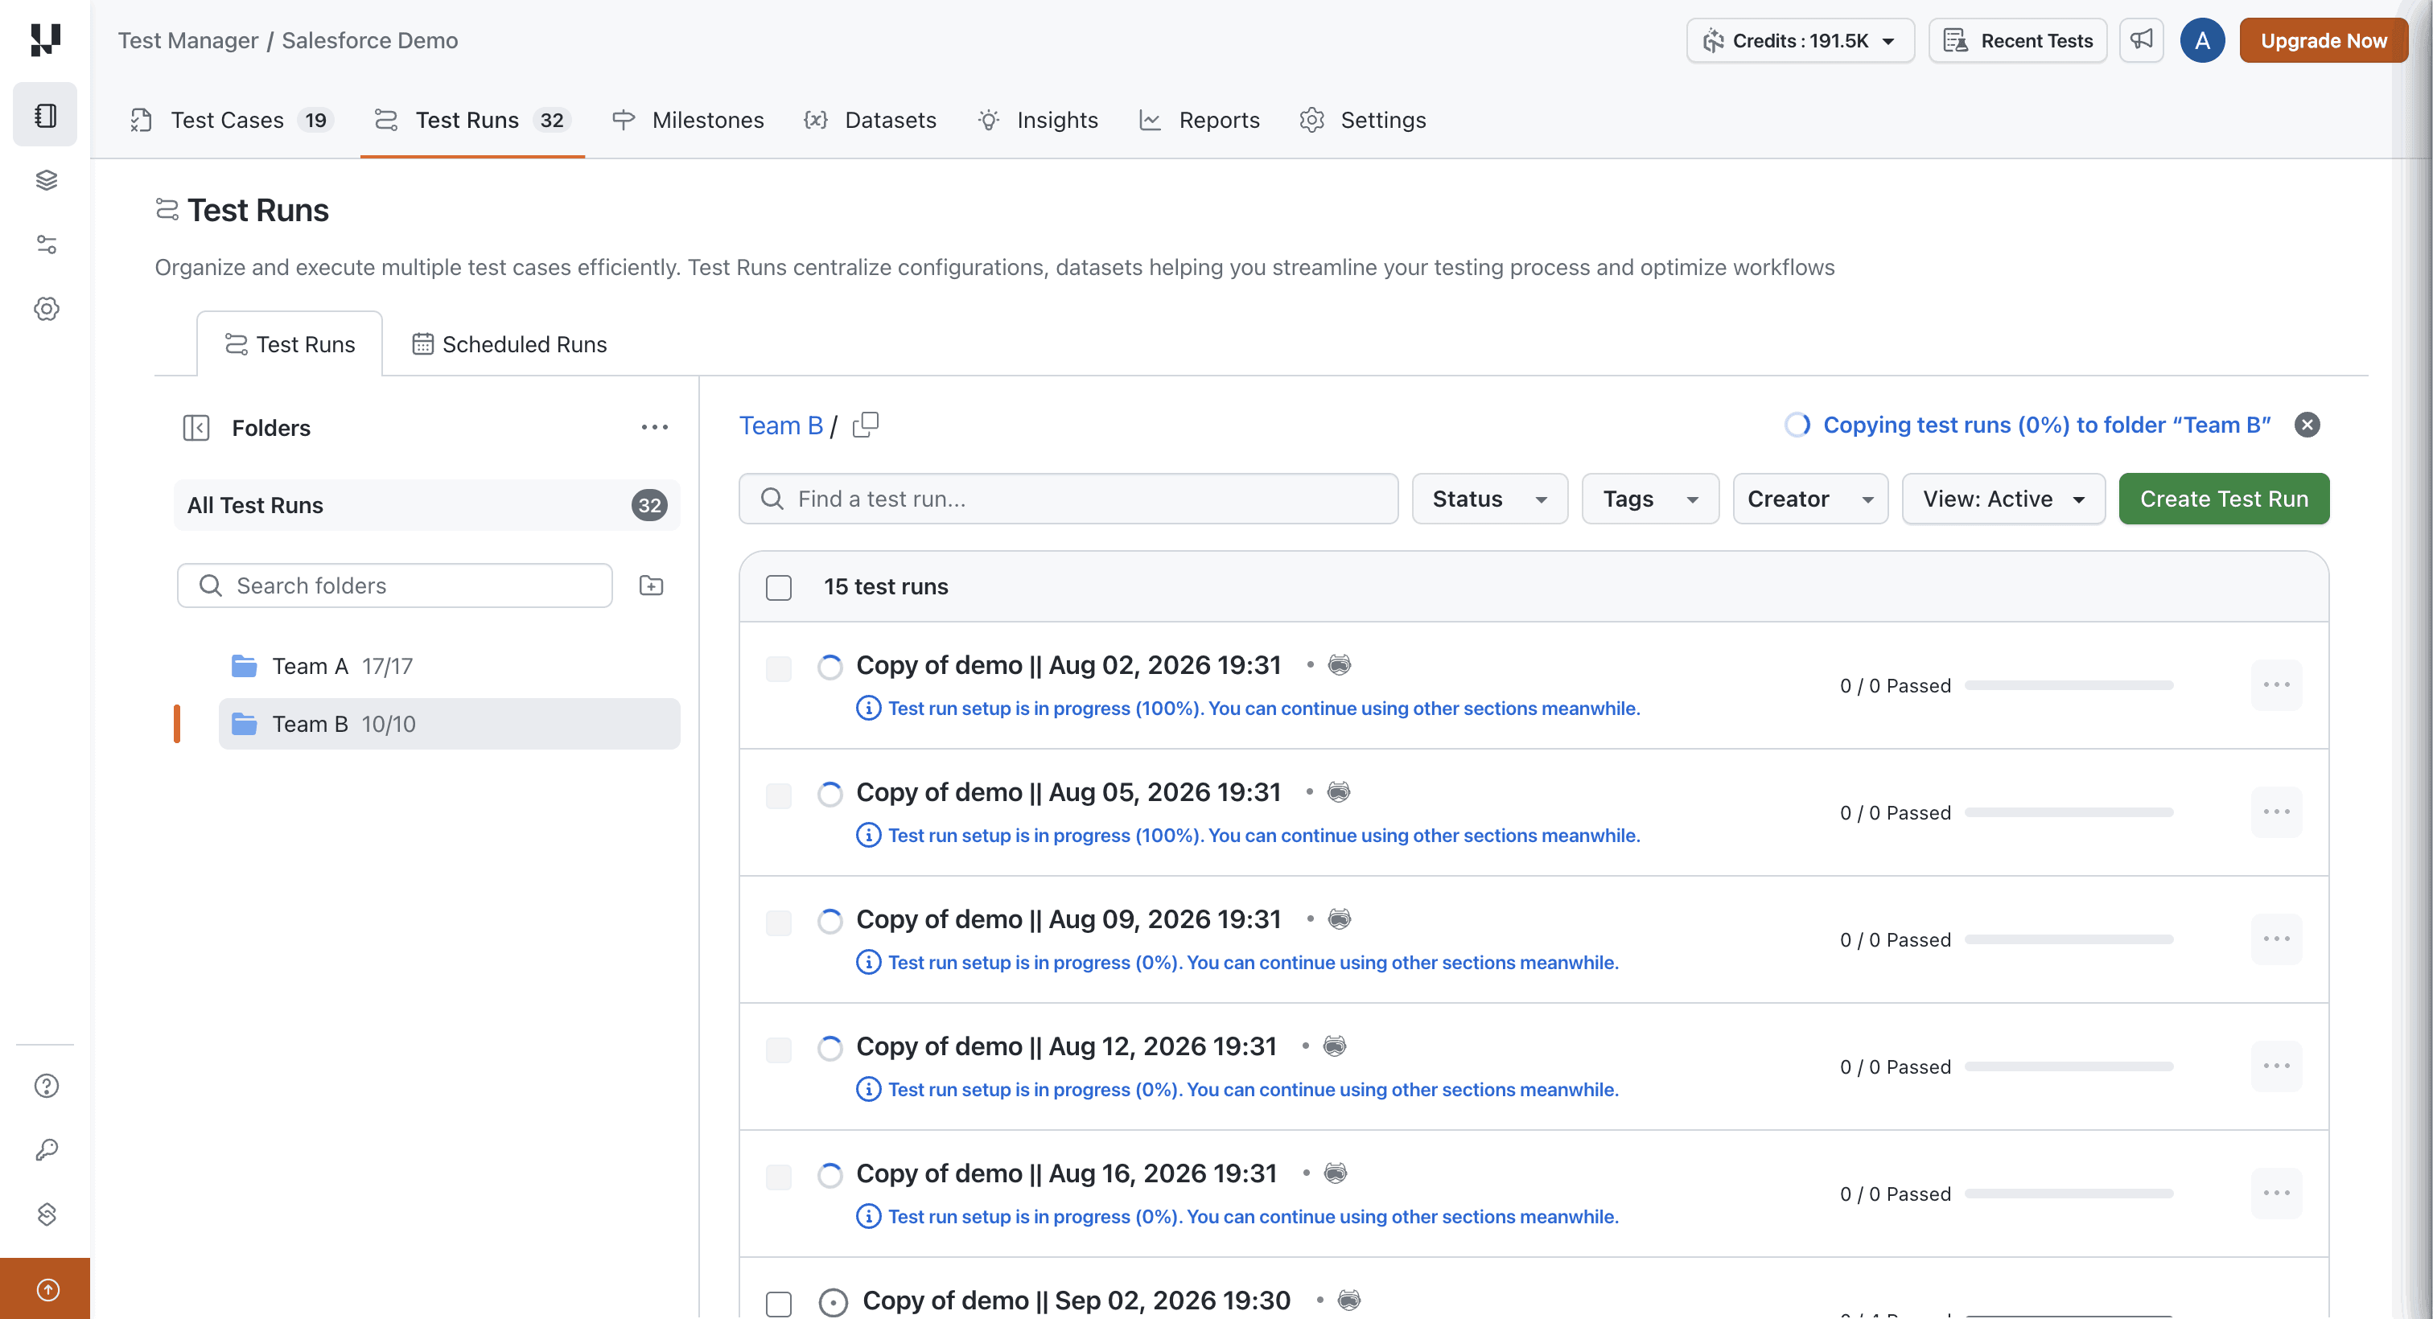Click the Create Test Run button
Screen dimensions: 2433x1319
[x=2223, y=499]
